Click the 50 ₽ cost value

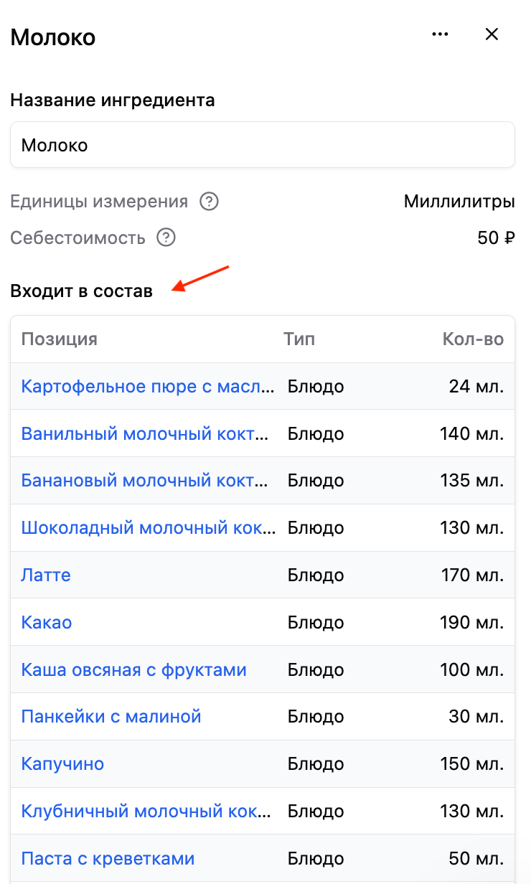497,238
